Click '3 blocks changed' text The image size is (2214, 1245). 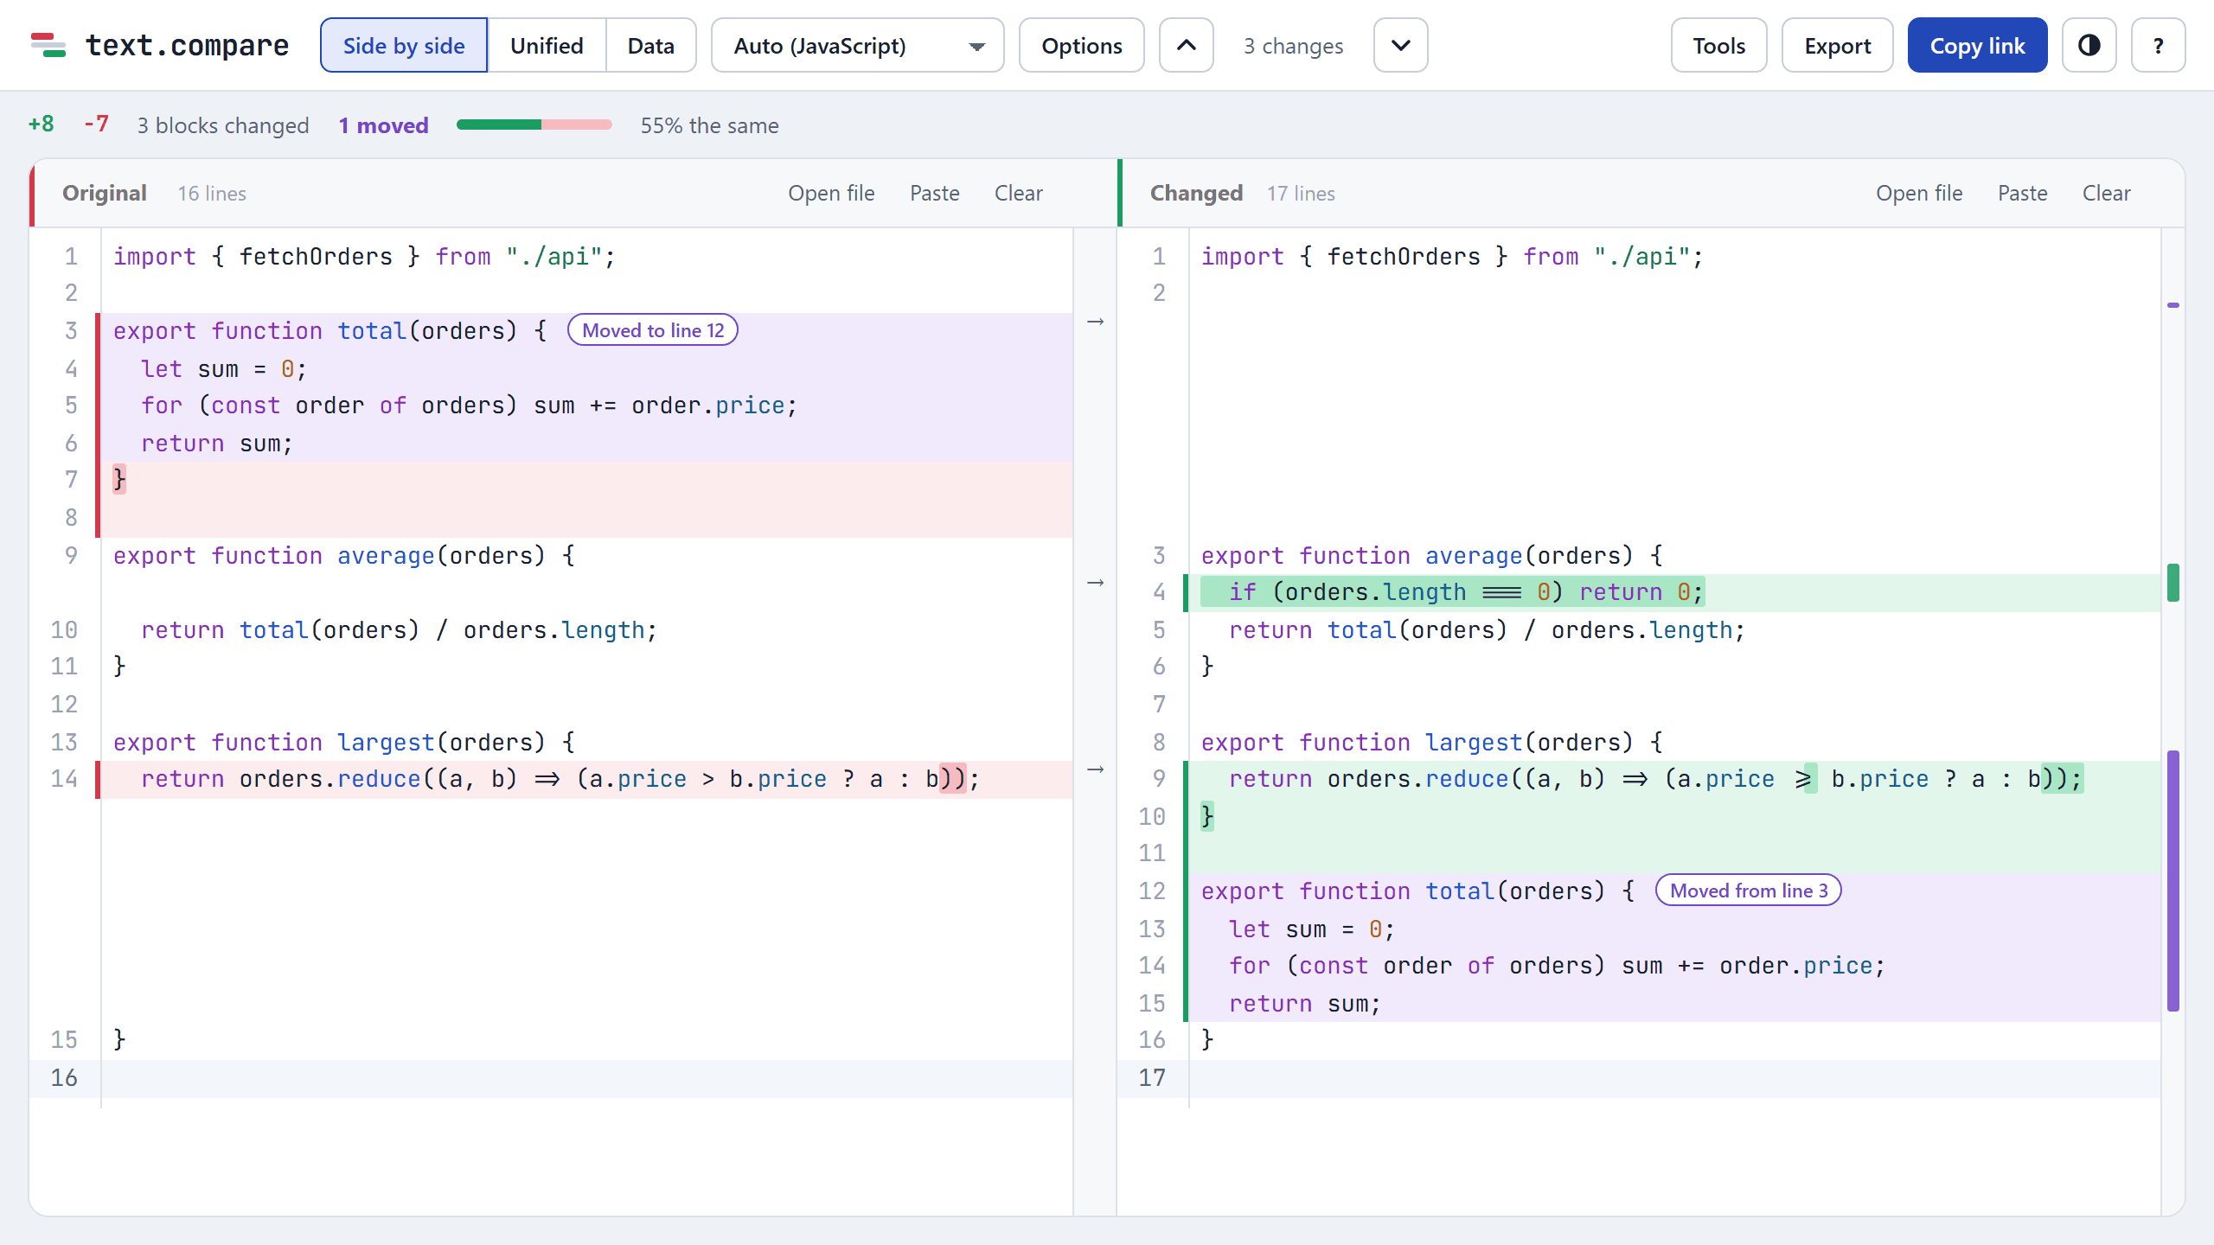click(x=222, y=125)
